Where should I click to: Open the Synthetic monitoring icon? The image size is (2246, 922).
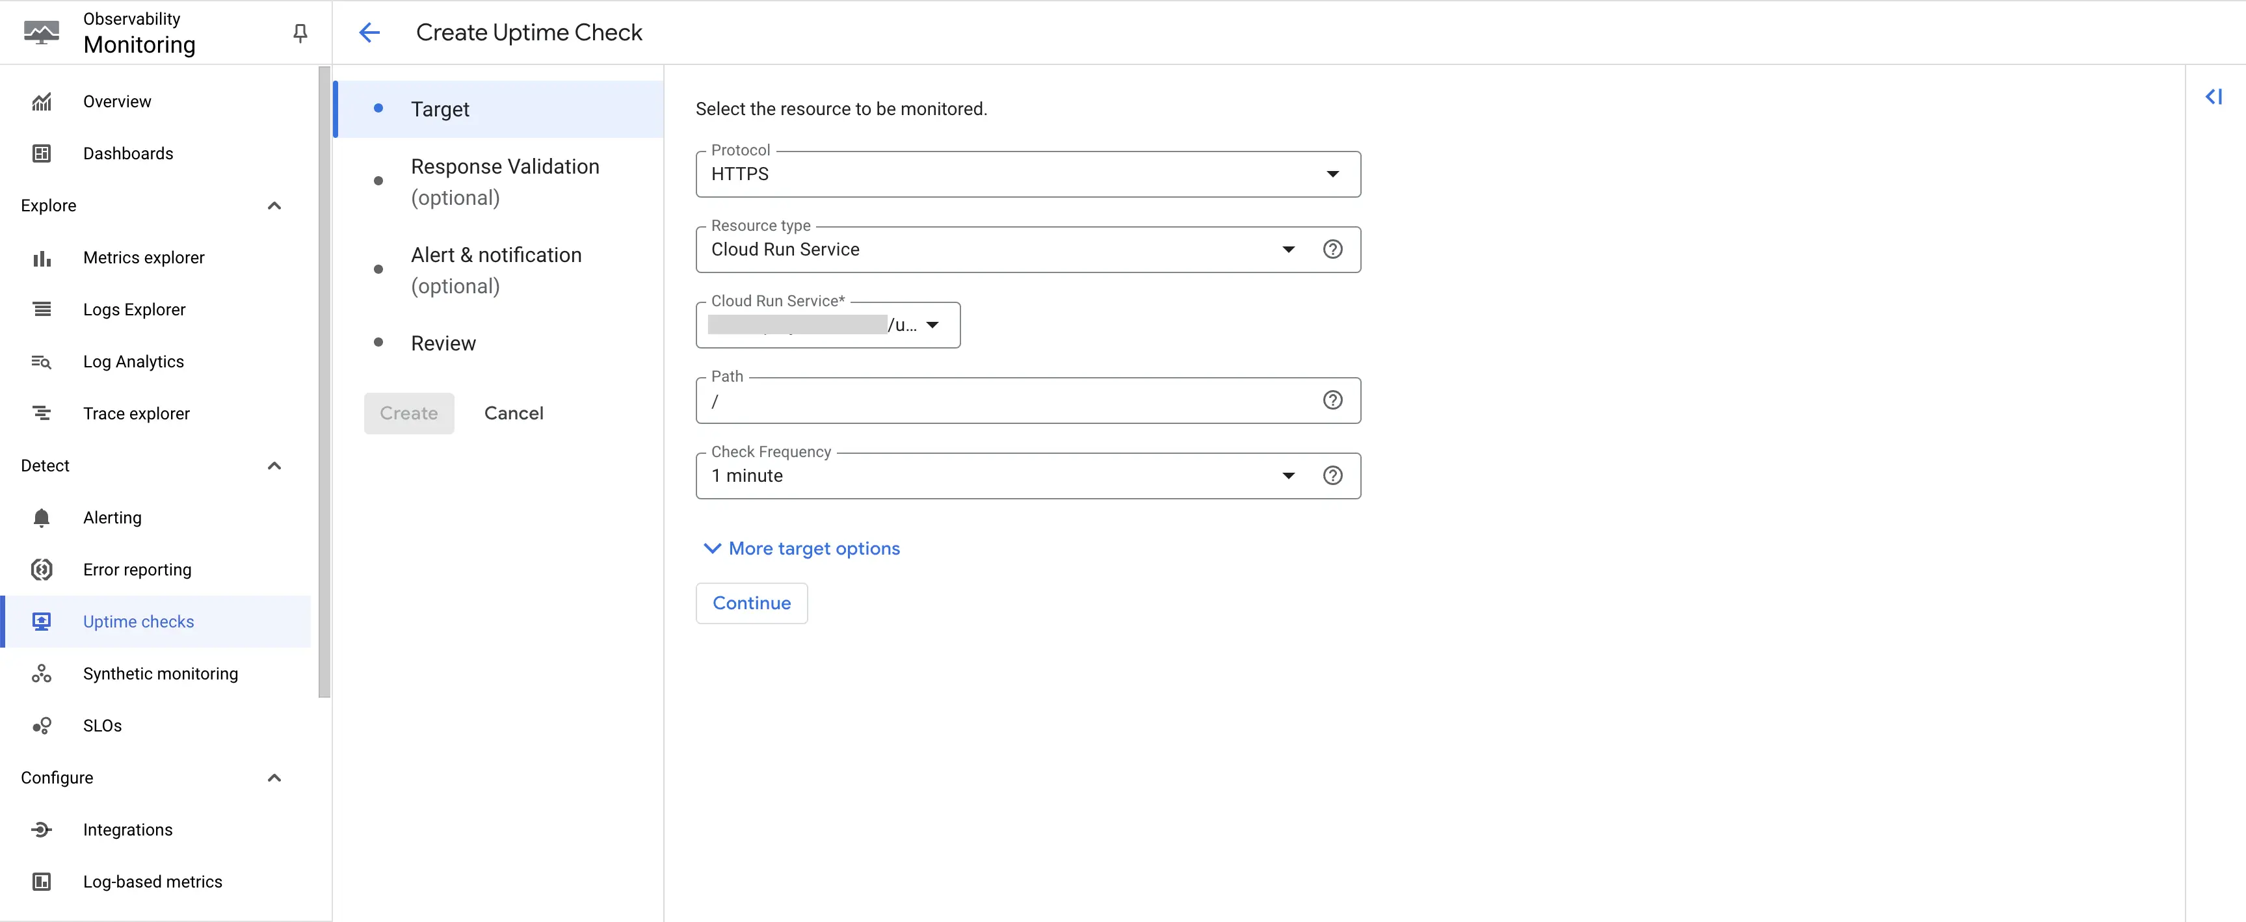pyautogui.click(x=42, y=673)
